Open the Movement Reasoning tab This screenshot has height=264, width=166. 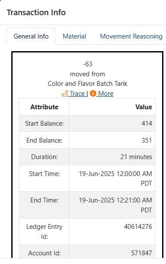tap(131, 36)
